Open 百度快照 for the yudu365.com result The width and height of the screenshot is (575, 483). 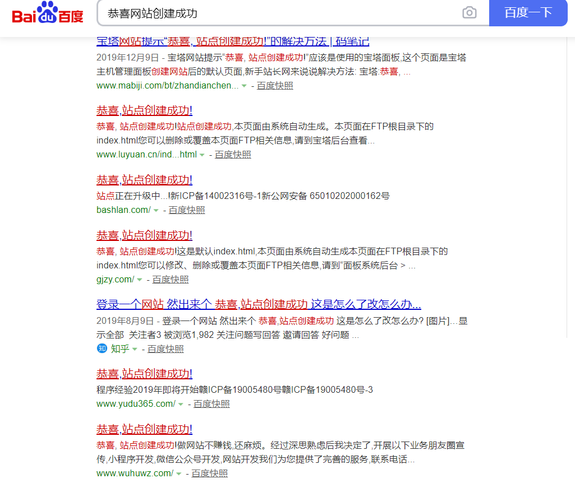[x=211, y=403]
